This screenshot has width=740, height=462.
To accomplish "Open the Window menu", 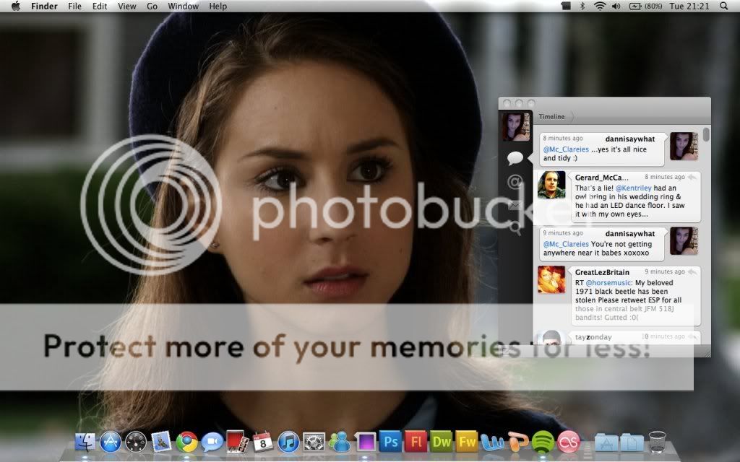I will (183, 6).
